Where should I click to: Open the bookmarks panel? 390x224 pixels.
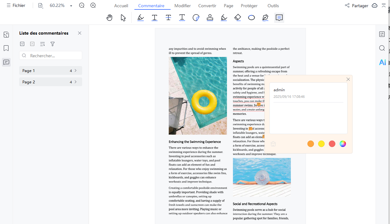6,48
